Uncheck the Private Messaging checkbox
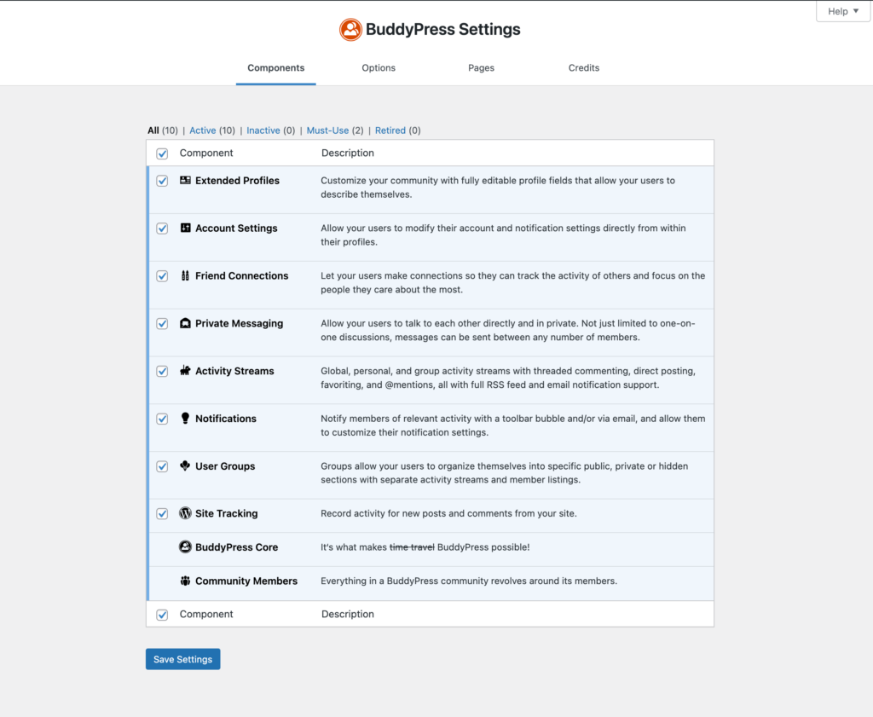This screenshot has height=717, width=873. click(x=162, y=324)
